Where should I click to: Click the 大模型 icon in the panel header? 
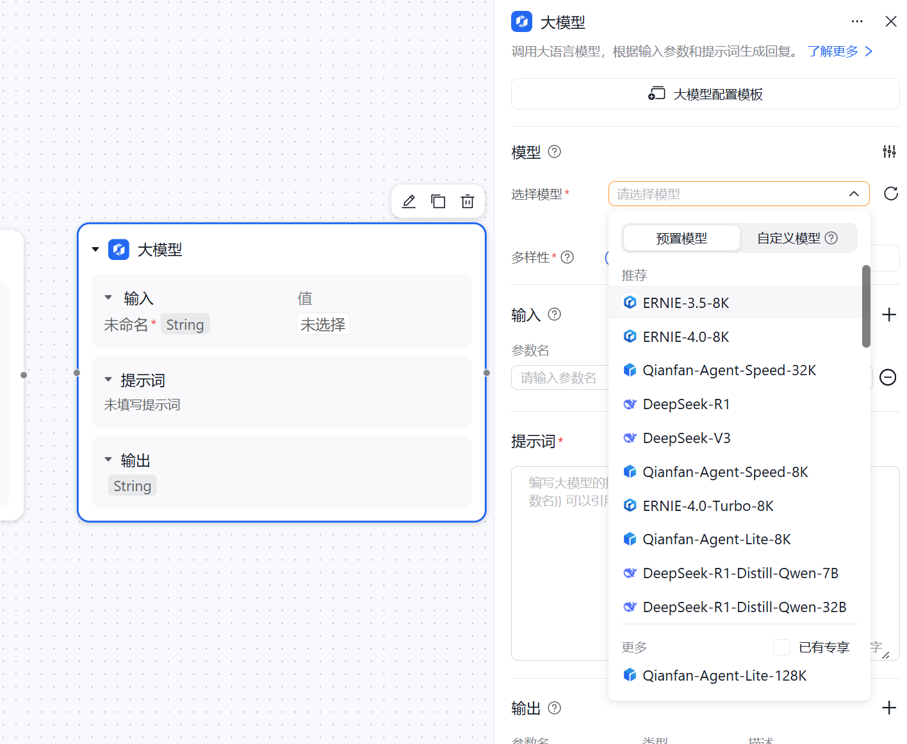point(522,22)
